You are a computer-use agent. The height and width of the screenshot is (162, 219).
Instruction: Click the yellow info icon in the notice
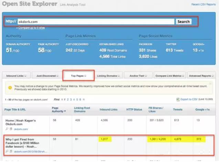click(x=10, y=88)
